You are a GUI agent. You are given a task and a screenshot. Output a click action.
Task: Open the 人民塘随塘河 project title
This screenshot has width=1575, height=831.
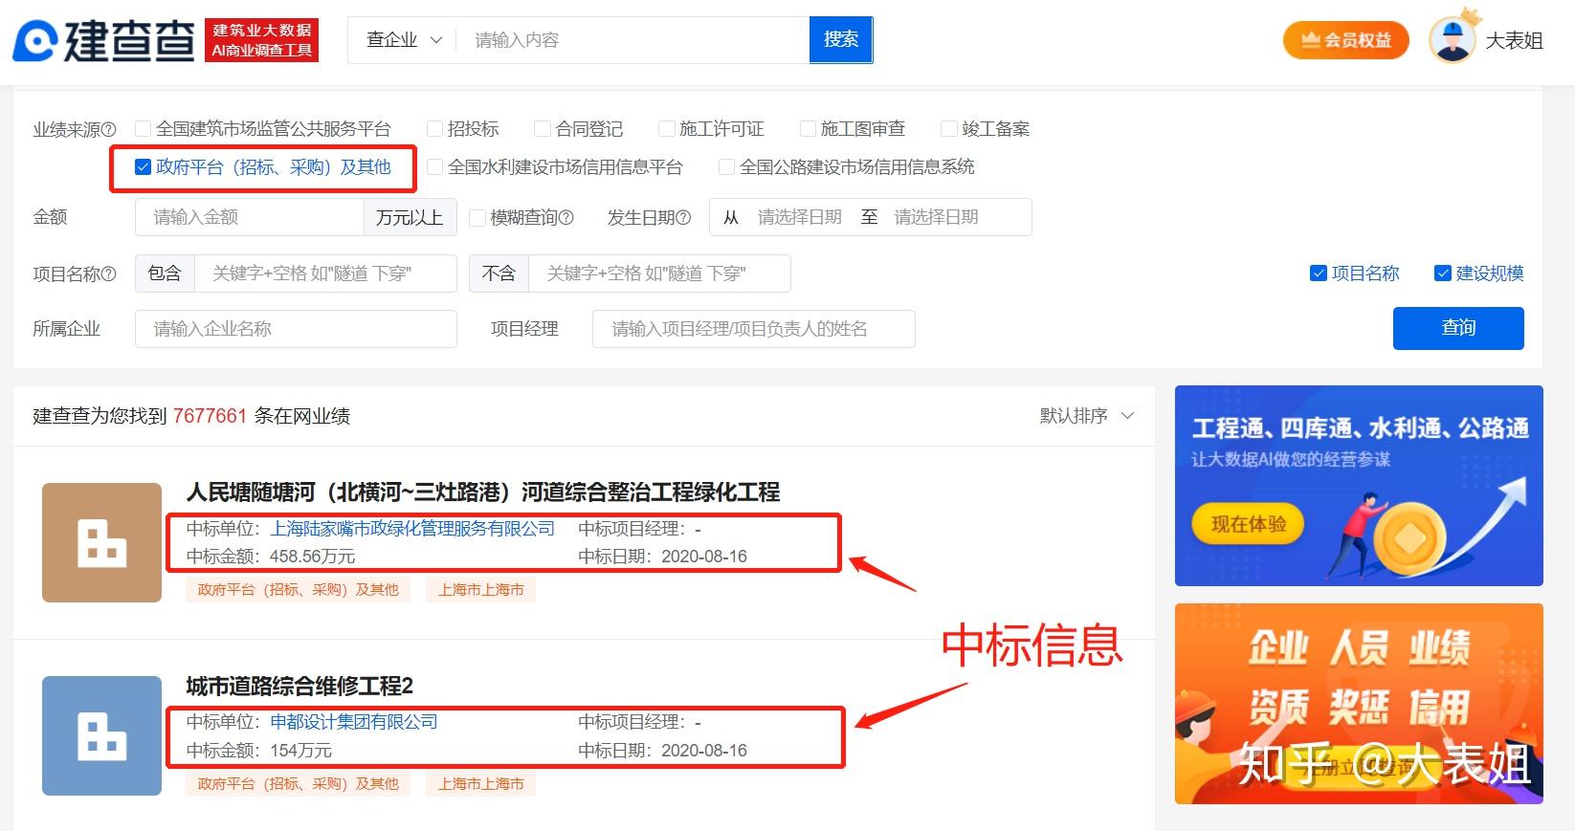coord(483,492)
